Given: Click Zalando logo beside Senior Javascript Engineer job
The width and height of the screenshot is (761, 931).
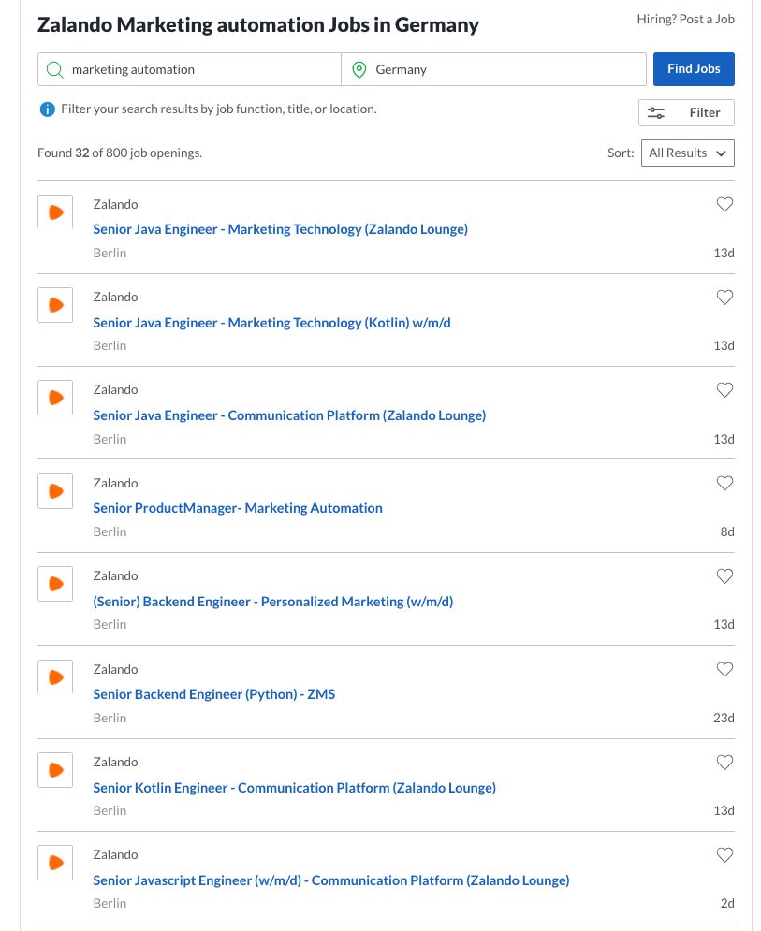Looking at the screenshot, I should click(x=55, y=863).
